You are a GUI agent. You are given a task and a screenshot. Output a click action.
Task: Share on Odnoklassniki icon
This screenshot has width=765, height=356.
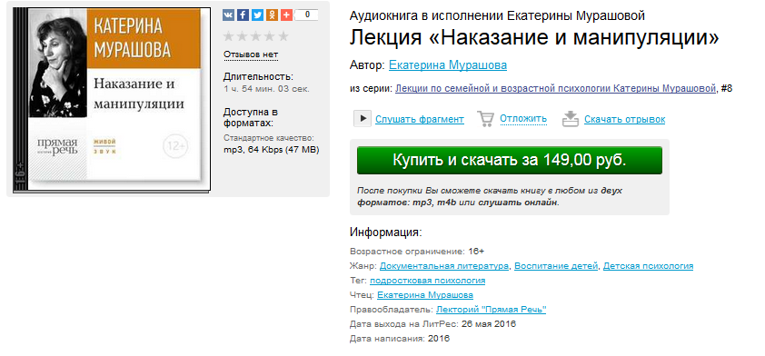pyautogui.click(x=273, y=15)
